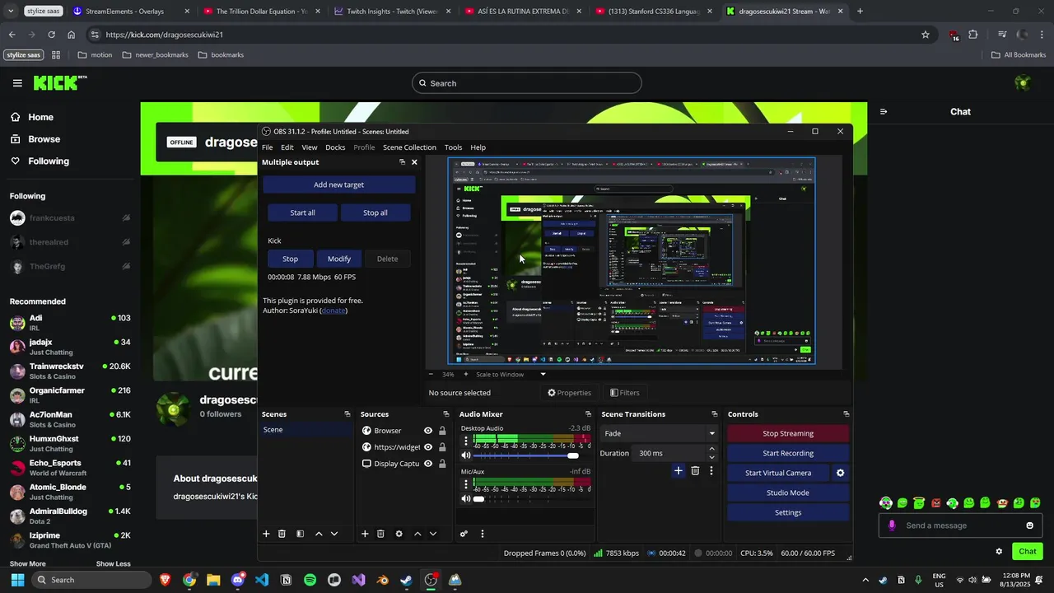The height and width of the screenshot is (593, 1054).
Task: Open Kick hamburger sidebar menu
Action: pyautogui.click(x=17, y=83)
